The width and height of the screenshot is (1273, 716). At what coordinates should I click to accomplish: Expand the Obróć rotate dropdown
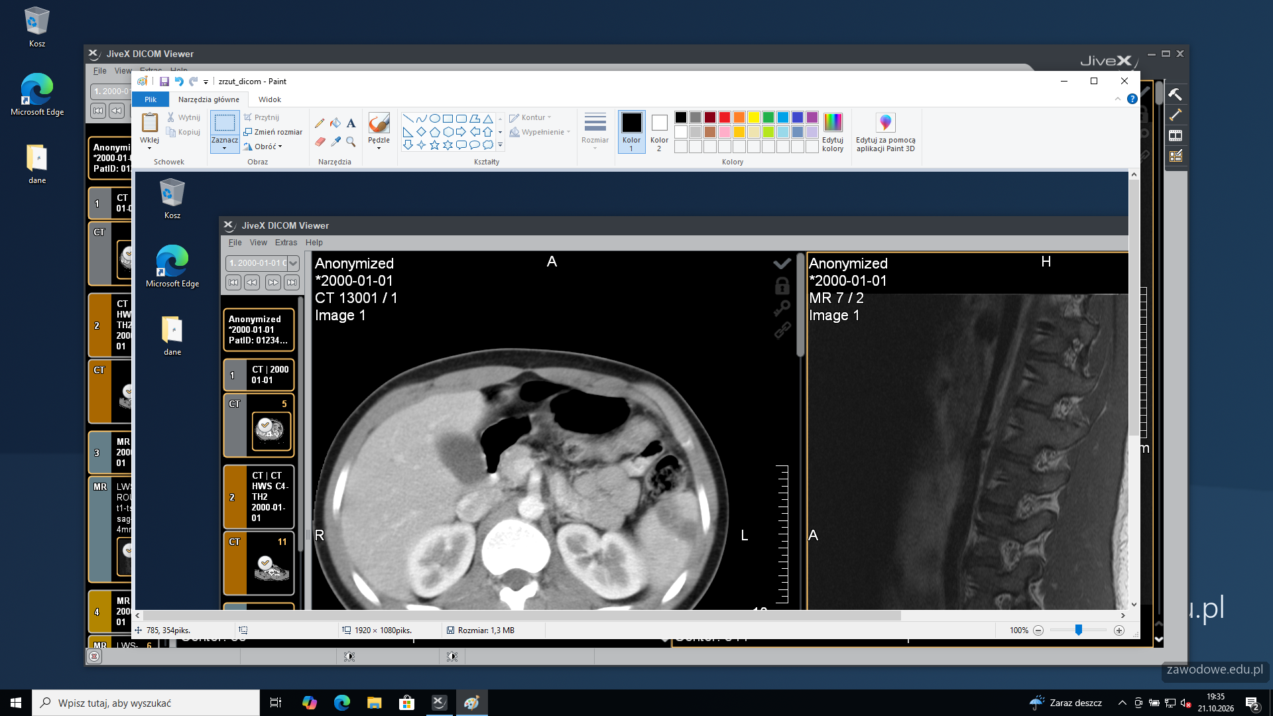(280, 147)
